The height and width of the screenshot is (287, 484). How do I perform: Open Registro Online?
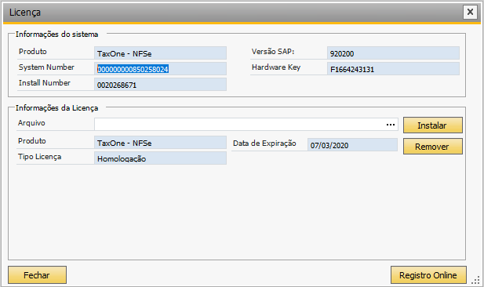[x=428, y=274]
